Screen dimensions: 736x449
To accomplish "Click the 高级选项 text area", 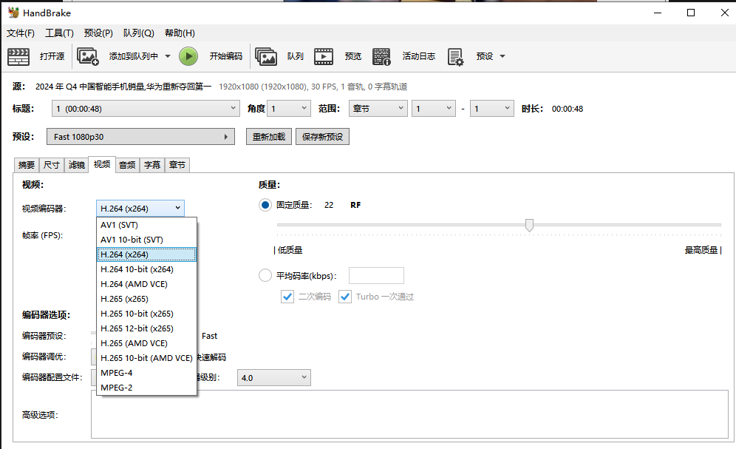I will point(410,414).
